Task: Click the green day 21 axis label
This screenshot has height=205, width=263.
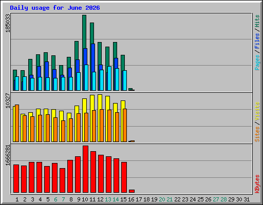Action: click(x=170, y=199)
